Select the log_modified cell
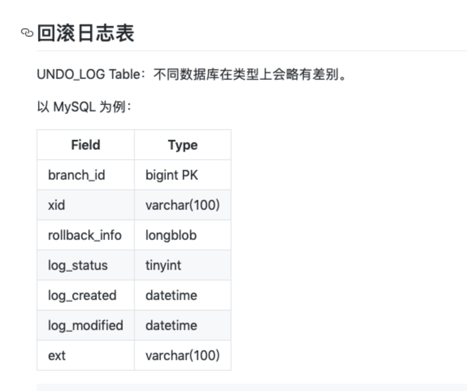The image size is (467, 391). pyautogui.click(x=86, y=326)
